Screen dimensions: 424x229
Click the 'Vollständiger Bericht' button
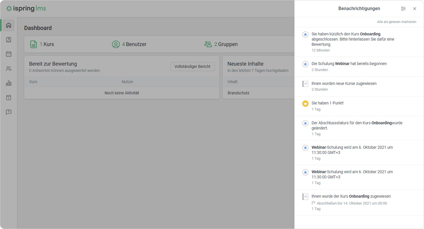(x=192, y=66)
